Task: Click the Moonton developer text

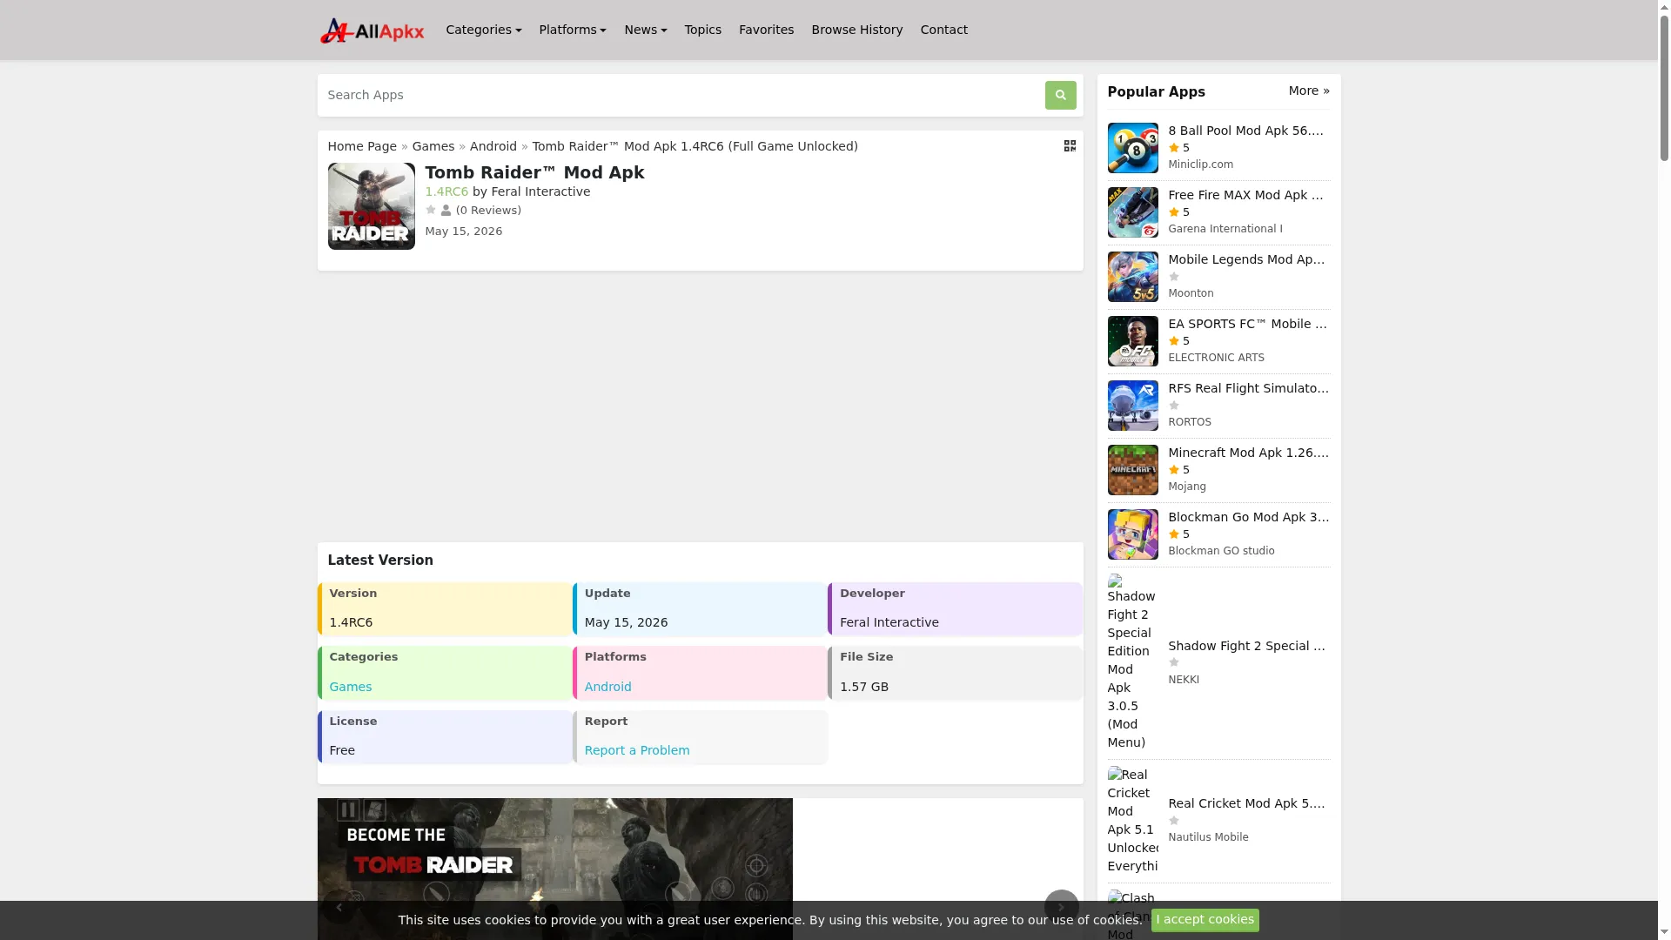Action: tap(1191, 293)
